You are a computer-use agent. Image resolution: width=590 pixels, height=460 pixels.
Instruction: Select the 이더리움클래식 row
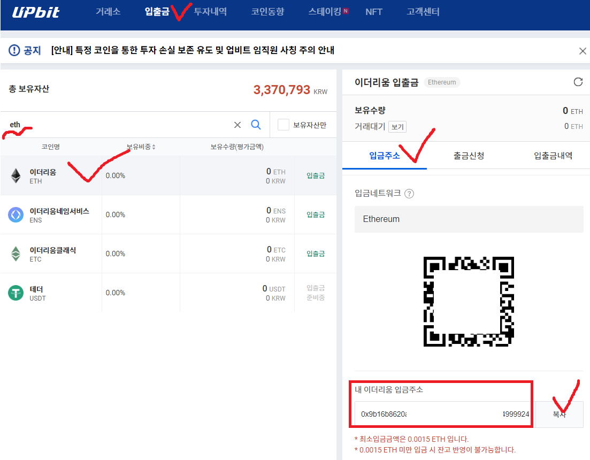[168, 254]
